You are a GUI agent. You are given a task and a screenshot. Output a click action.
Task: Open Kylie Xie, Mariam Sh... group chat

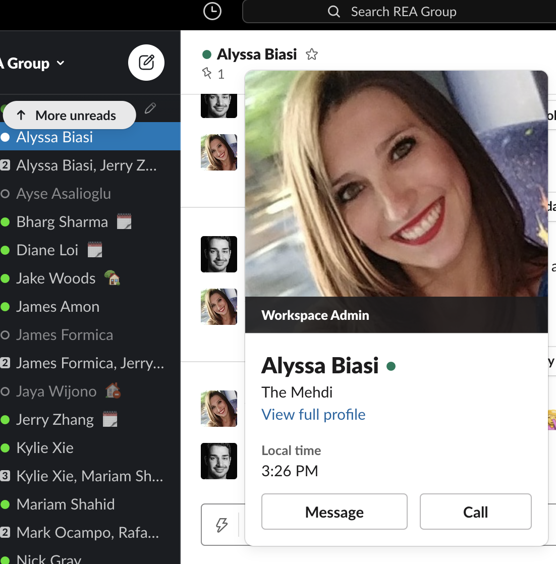tap(90, 476)
